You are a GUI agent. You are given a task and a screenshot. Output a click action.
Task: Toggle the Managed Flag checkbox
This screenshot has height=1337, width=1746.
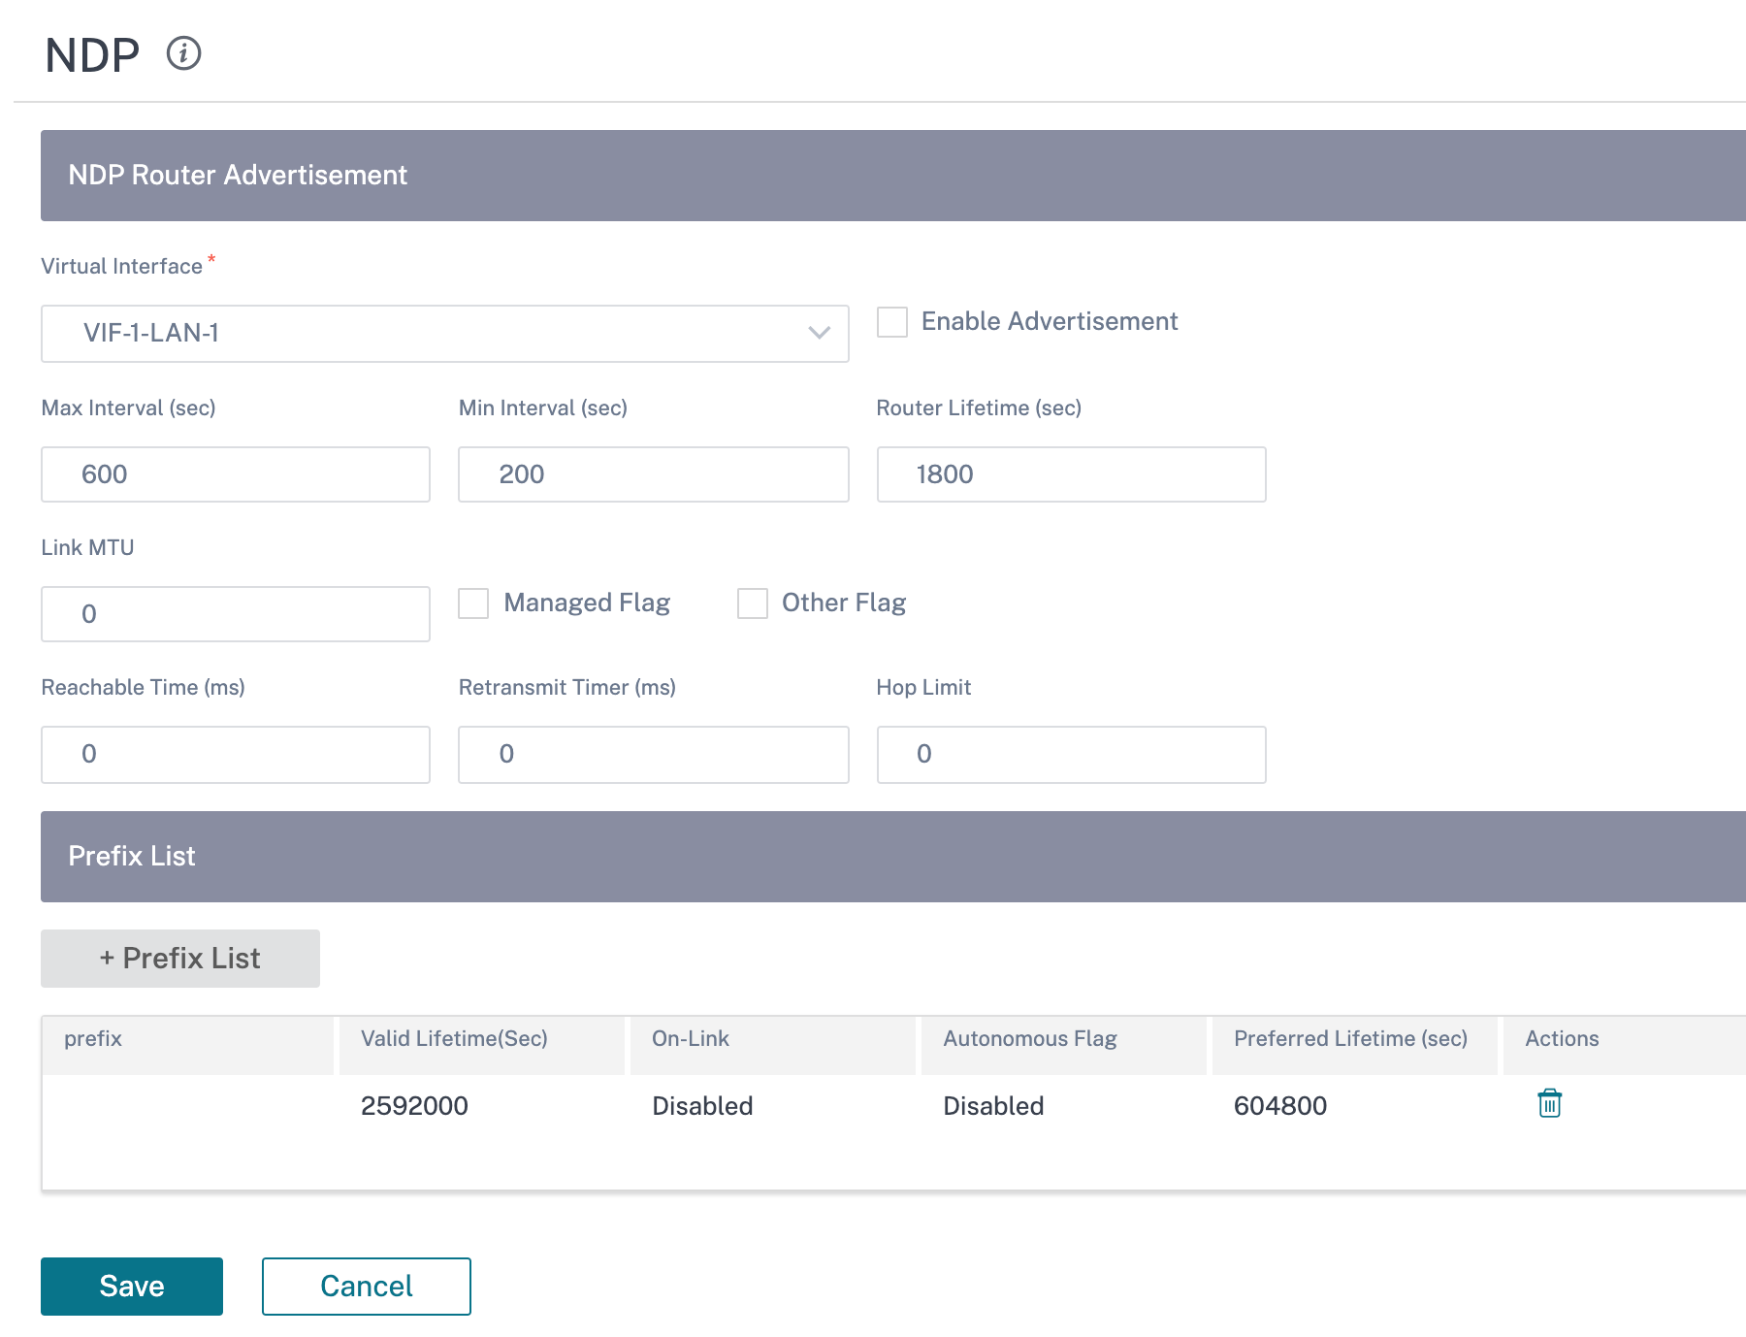point(473,603)
